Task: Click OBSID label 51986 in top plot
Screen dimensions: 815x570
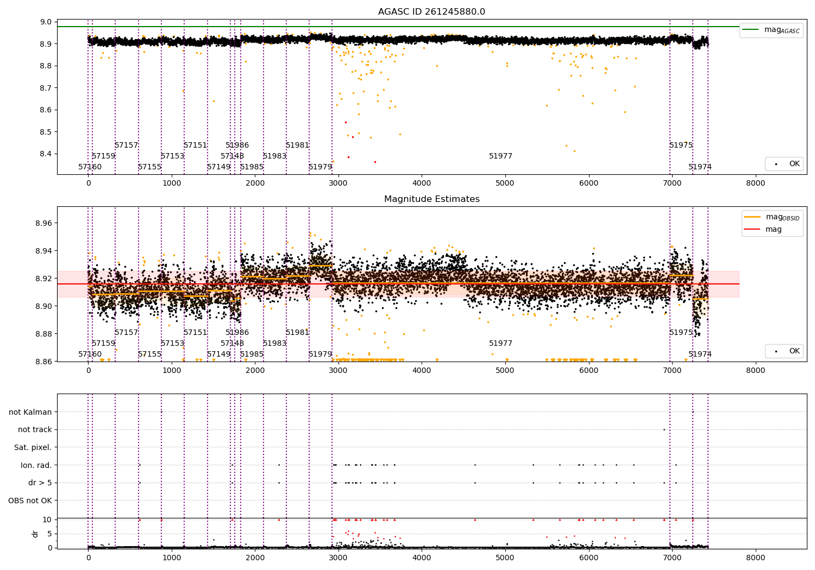Action: point(237,145)
